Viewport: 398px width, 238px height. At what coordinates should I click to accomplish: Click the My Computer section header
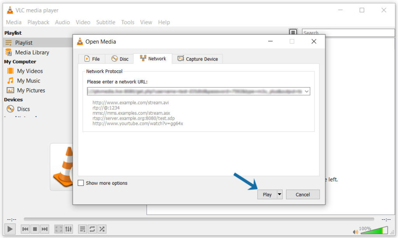tap(20, 62)
